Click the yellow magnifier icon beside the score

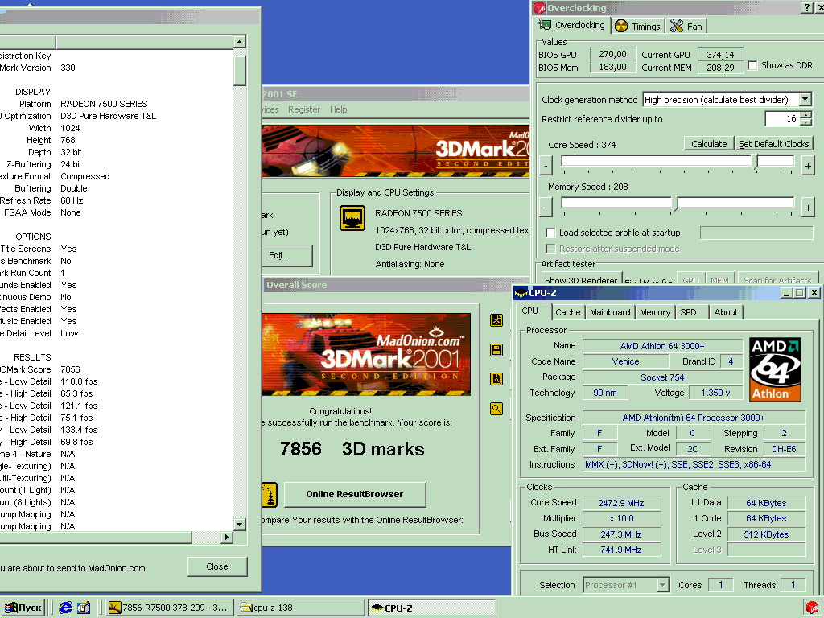click(x=496, y=408)
